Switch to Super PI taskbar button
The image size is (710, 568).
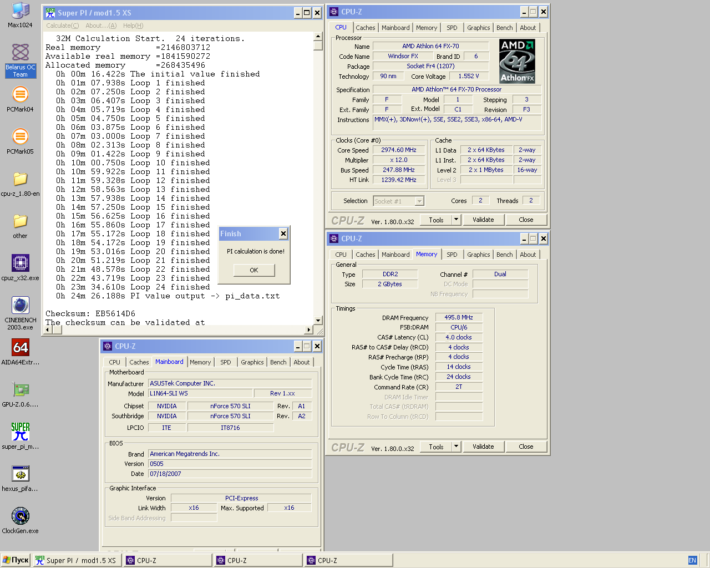pyautogui.click(x=77, y=560)
